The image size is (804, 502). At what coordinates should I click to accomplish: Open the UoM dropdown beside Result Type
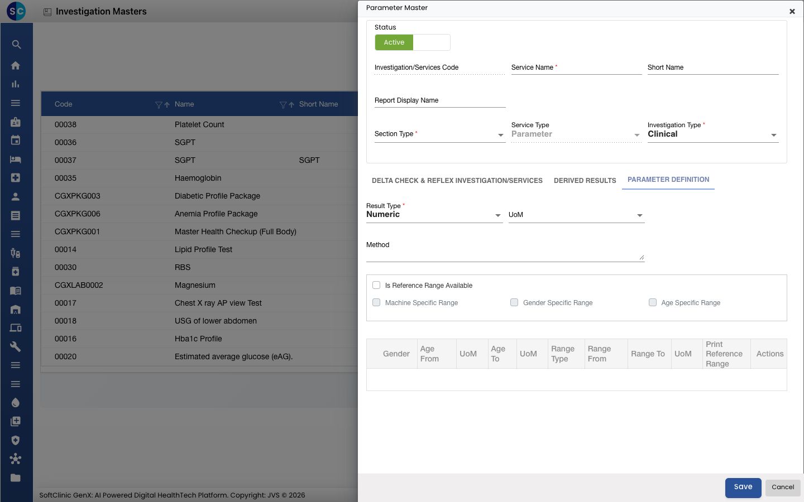[x=576, y=215]
